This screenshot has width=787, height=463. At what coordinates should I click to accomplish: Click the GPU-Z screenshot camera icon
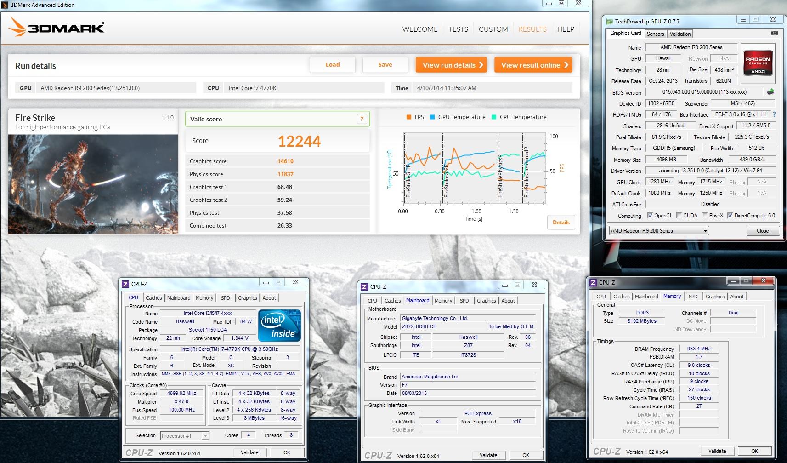(774, 33)
